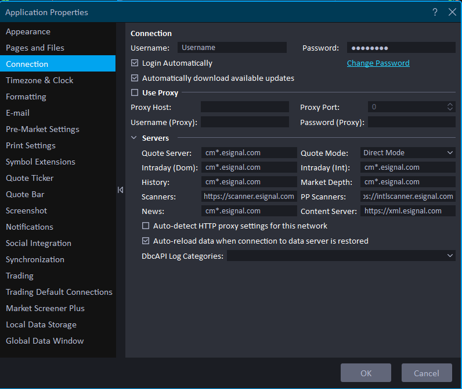
Task: Click the Password (Proxy) field
Action: 412,122
